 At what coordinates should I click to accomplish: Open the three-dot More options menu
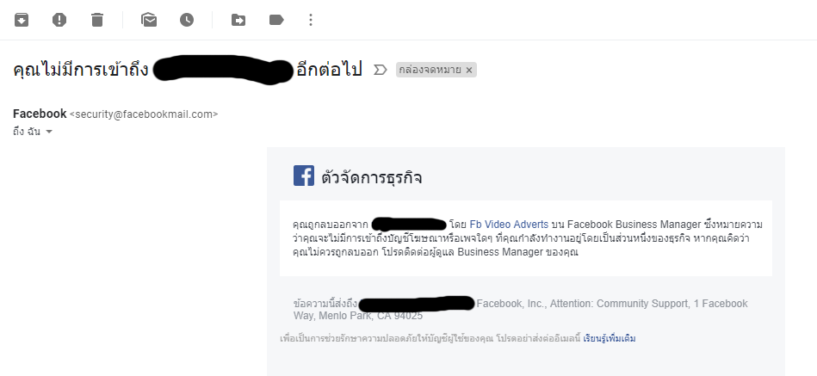click(311, 20)
